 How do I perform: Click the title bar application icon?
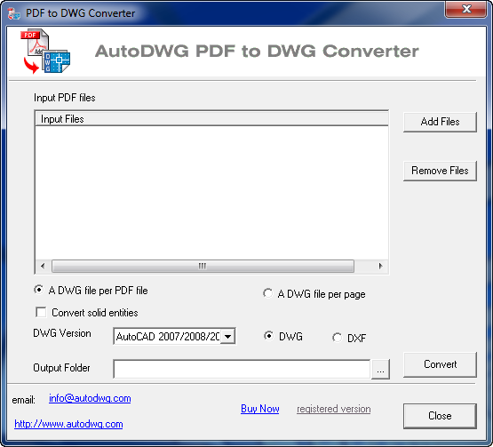pos(14,13)
